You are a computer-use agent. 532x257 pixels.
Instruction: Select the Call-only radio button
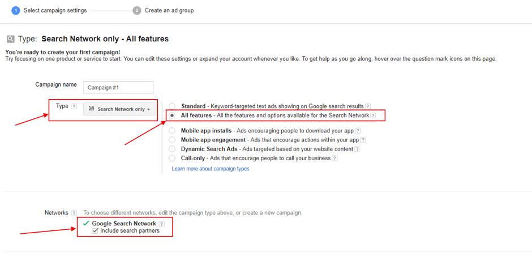point(172,159)
